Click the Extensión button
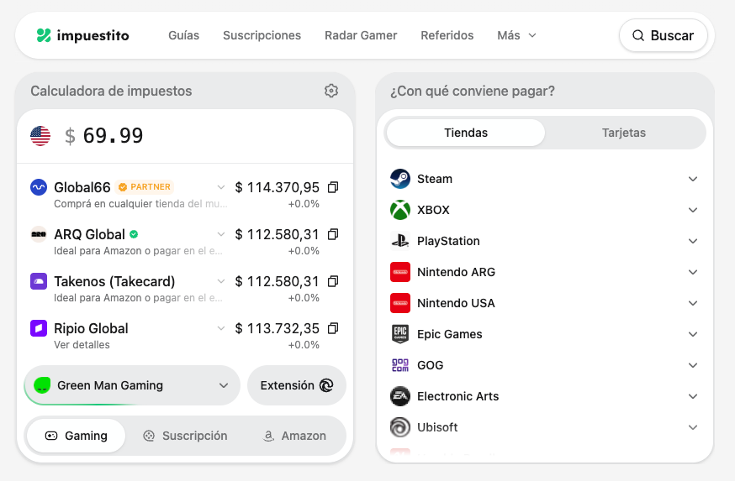 [x=296, y=385]
